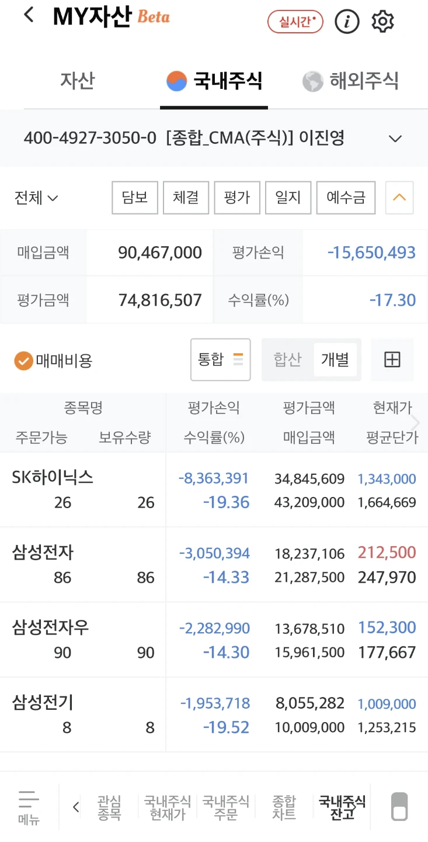Screen dimensions: 428x842
Task: Open the 메뉴 hamburger icon
Action: tap(29, 807)
